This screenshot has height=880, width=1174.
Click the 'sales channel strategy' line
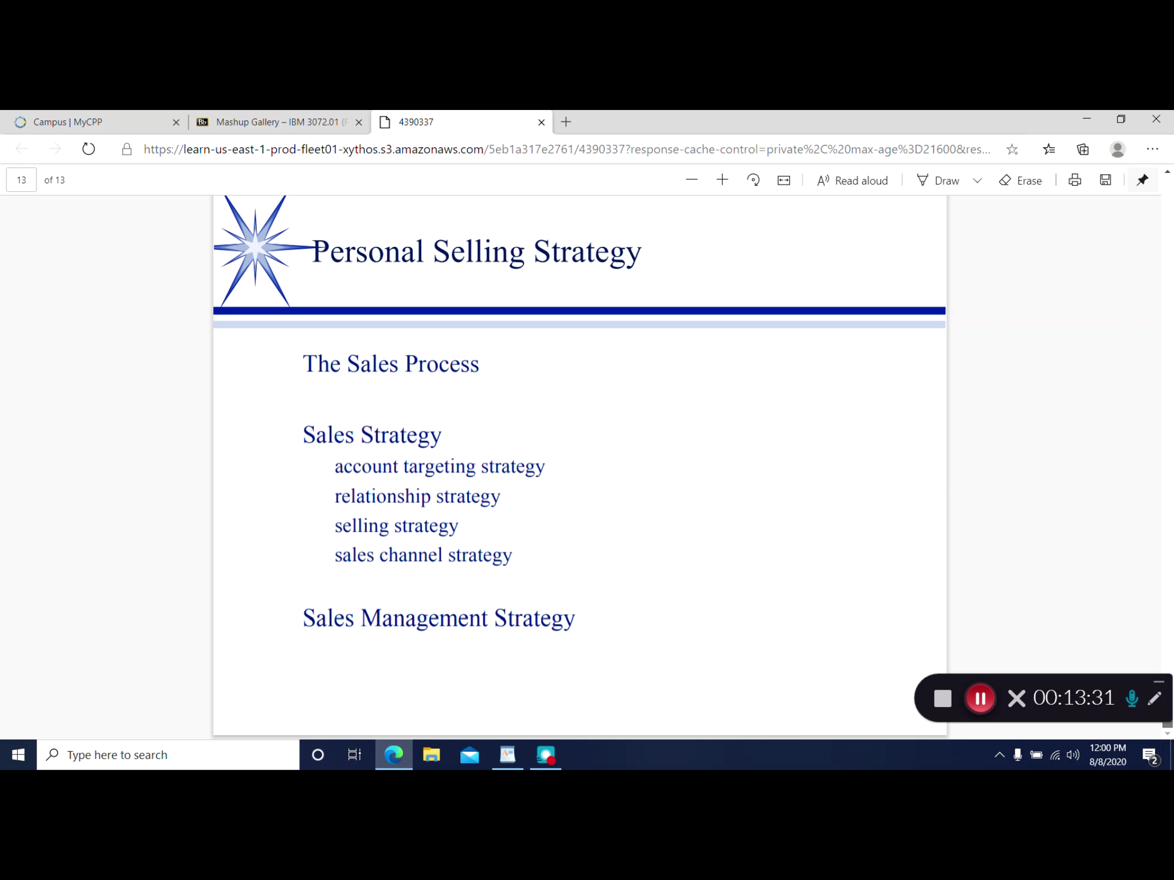point(423,556)
